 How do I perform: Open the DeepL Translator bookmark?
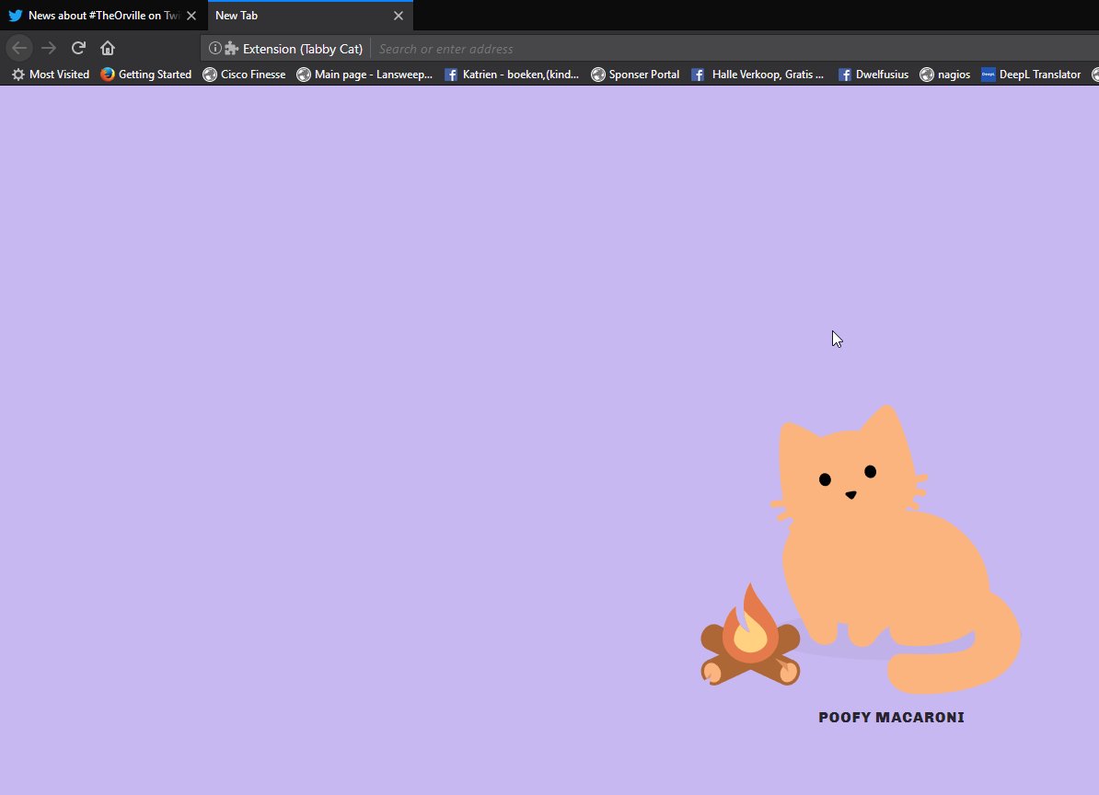click(1031, 75)
